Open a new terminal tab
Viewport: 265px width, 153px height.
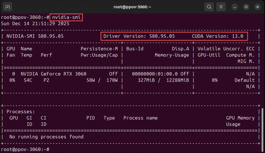[7, 7]
